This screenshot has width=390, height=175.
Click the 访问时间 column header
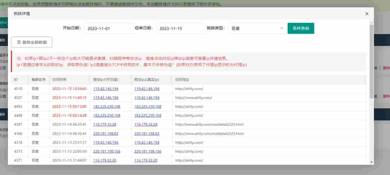[60, 79]
